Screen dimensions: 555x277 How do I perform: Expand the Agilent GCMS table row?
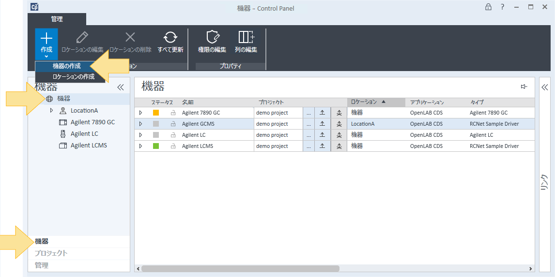click(x=140, y=124)
